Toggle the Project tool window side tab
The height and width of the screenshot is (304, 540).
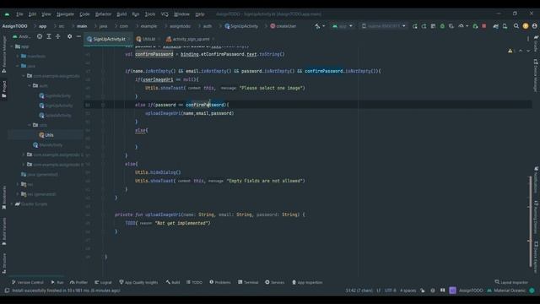point(4,90)
